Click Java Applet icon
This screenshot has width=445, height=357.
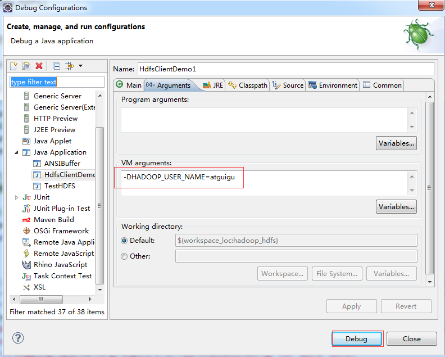coord(26,141)
